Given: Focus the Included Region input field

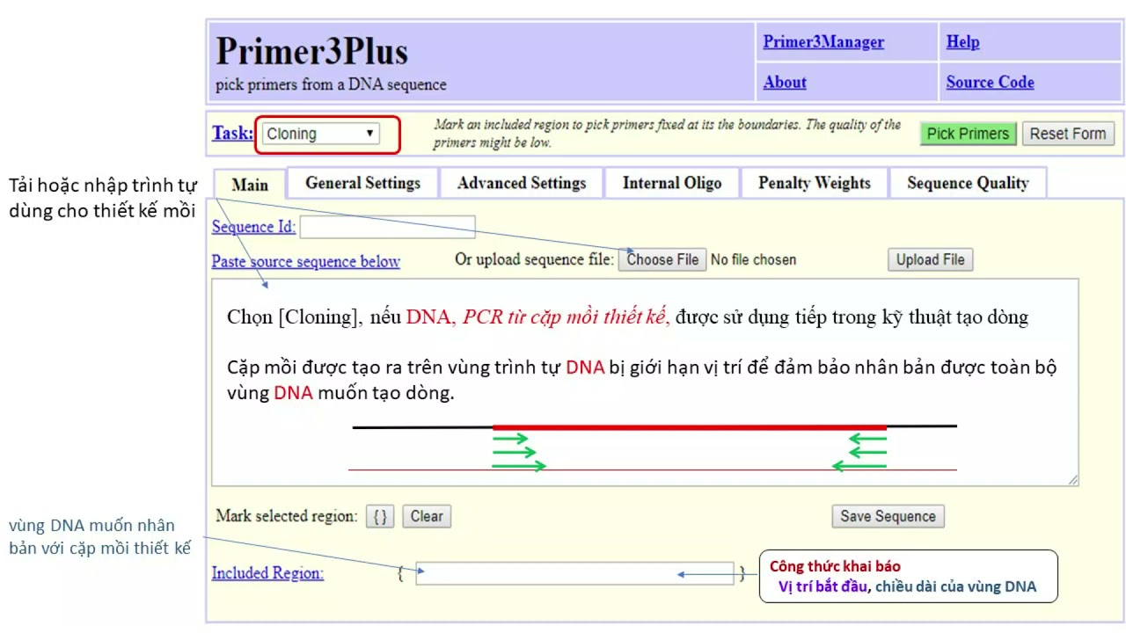Looking at the screenshot, I should point(574,573).
